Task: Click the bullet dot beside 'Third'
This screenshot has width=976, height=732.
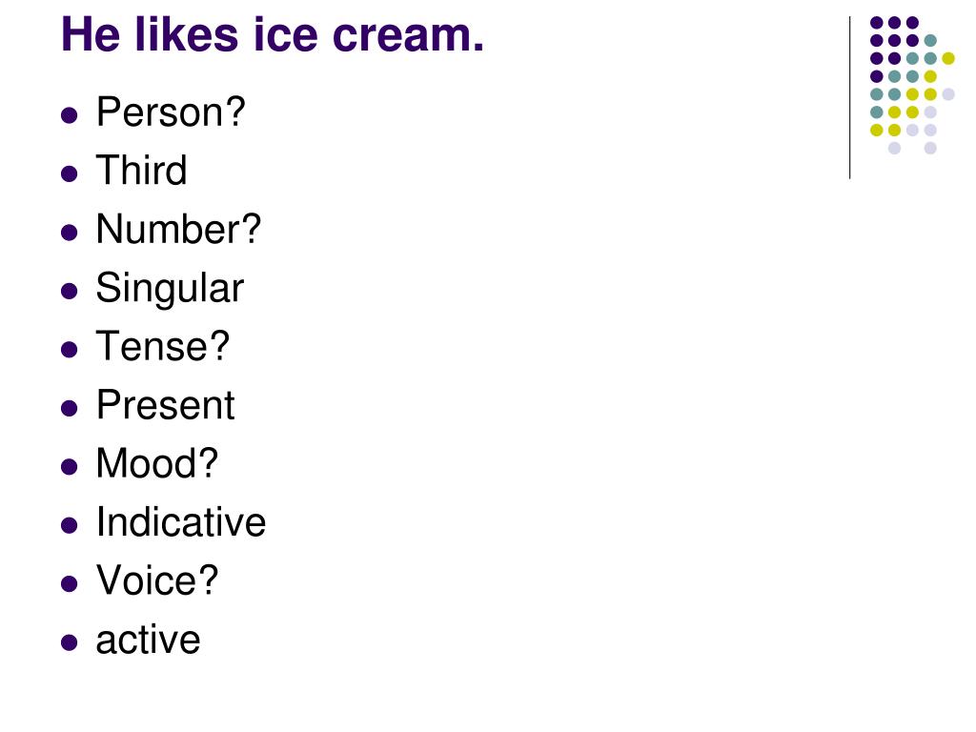Action: [69, 173]
